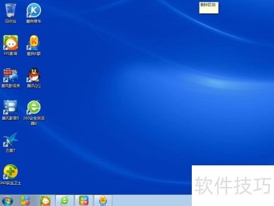
Task: Select the 360安全卫士 label text
Action: pyautogui.click(x=10, y=183)
